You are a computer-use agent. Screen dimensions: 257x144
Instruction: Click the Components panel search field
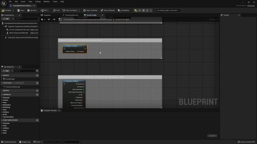click(25, 19)
